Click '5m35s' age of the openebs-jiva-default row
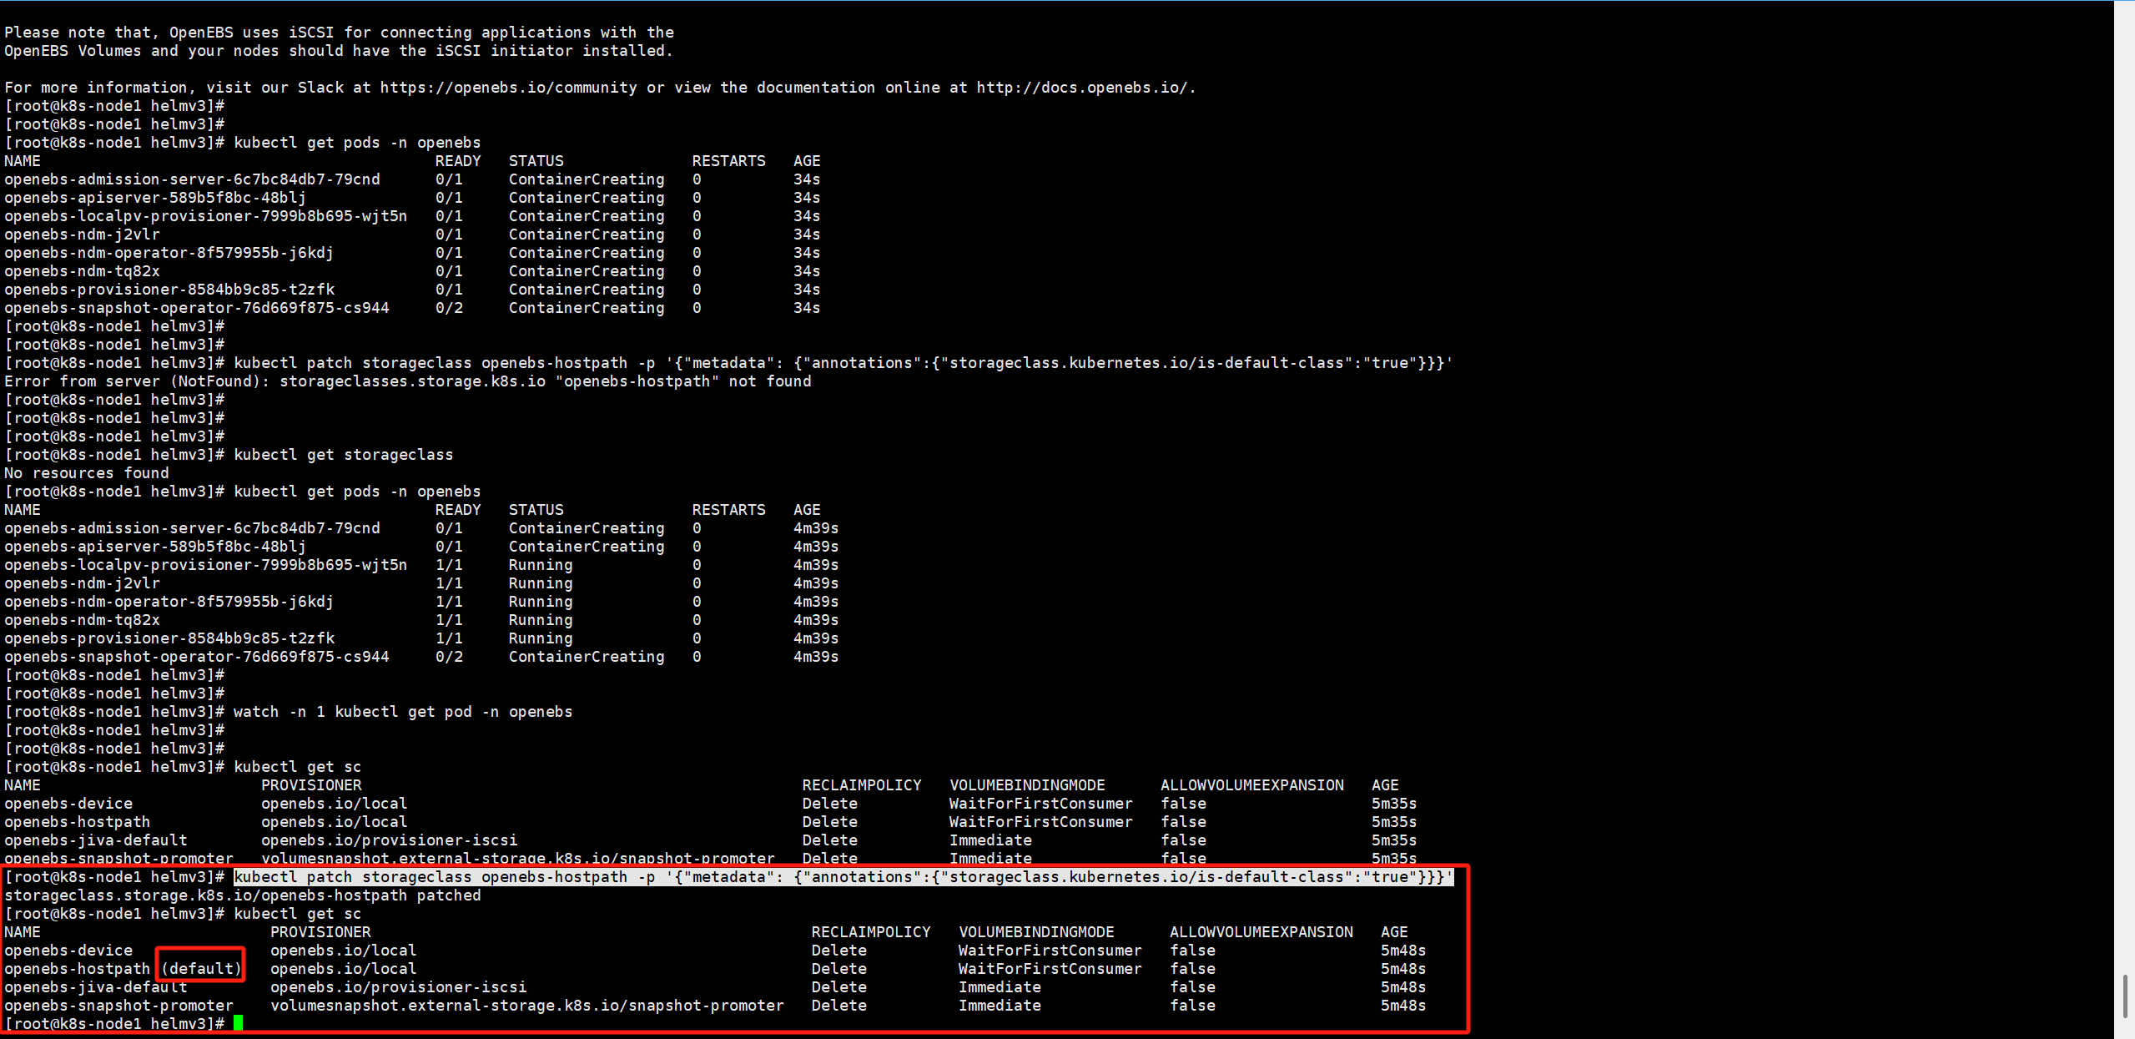The height and width of the screenshot is (1039, 2135). point(1394,840)
